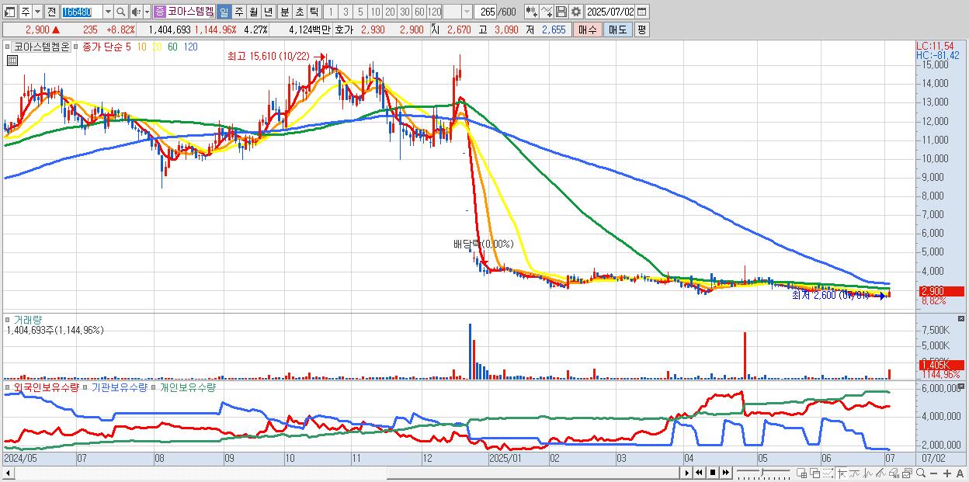Click the candle count field showing 265
The width and height of the screenshot is (969, 482).
tap(484, 12)
